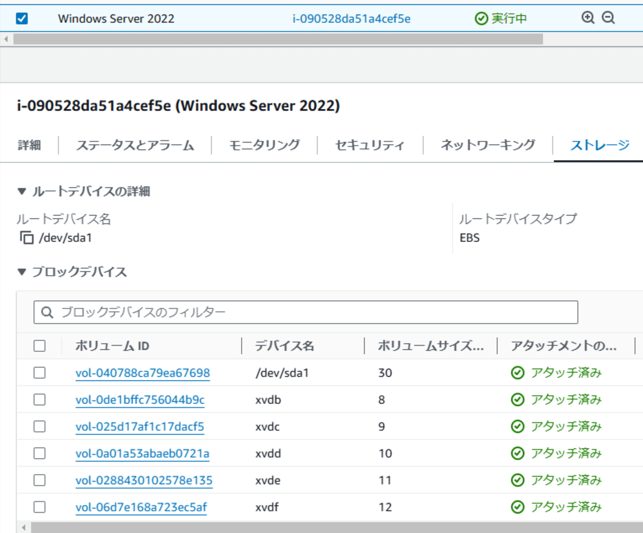Click the volume size 8 cell
The image size is (643, 533).
[x=382, y=400]
